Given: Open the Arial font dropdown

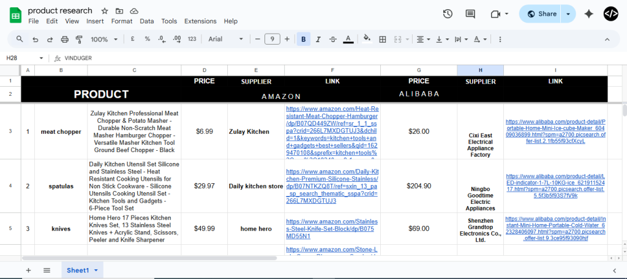Looking at the screenshot, I should point(226,39).
